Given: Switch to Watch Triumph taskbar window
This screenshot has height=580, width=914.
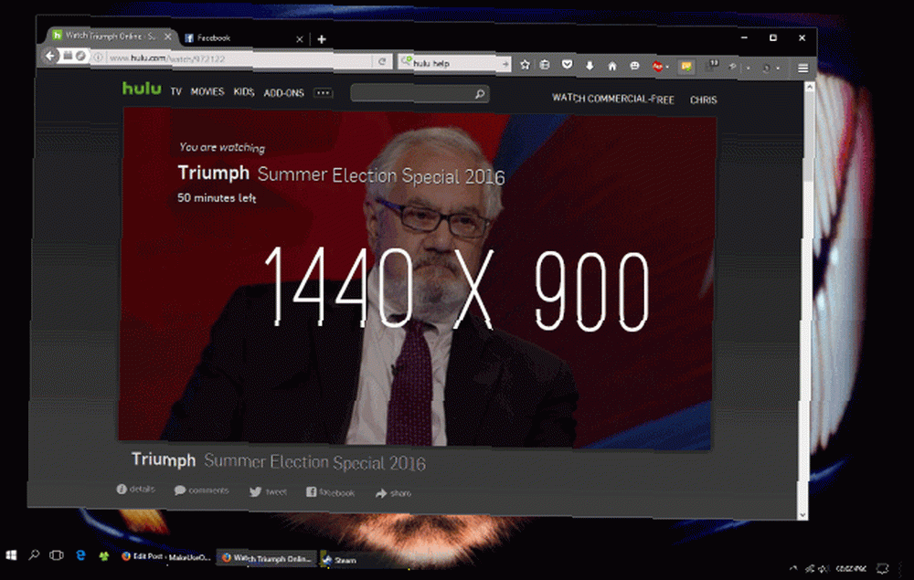Looking at the screenshot, I should tap(267, 558).
